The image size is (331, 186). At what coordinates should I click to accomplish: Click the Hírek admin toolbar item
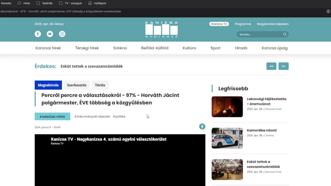pos(24,3)
